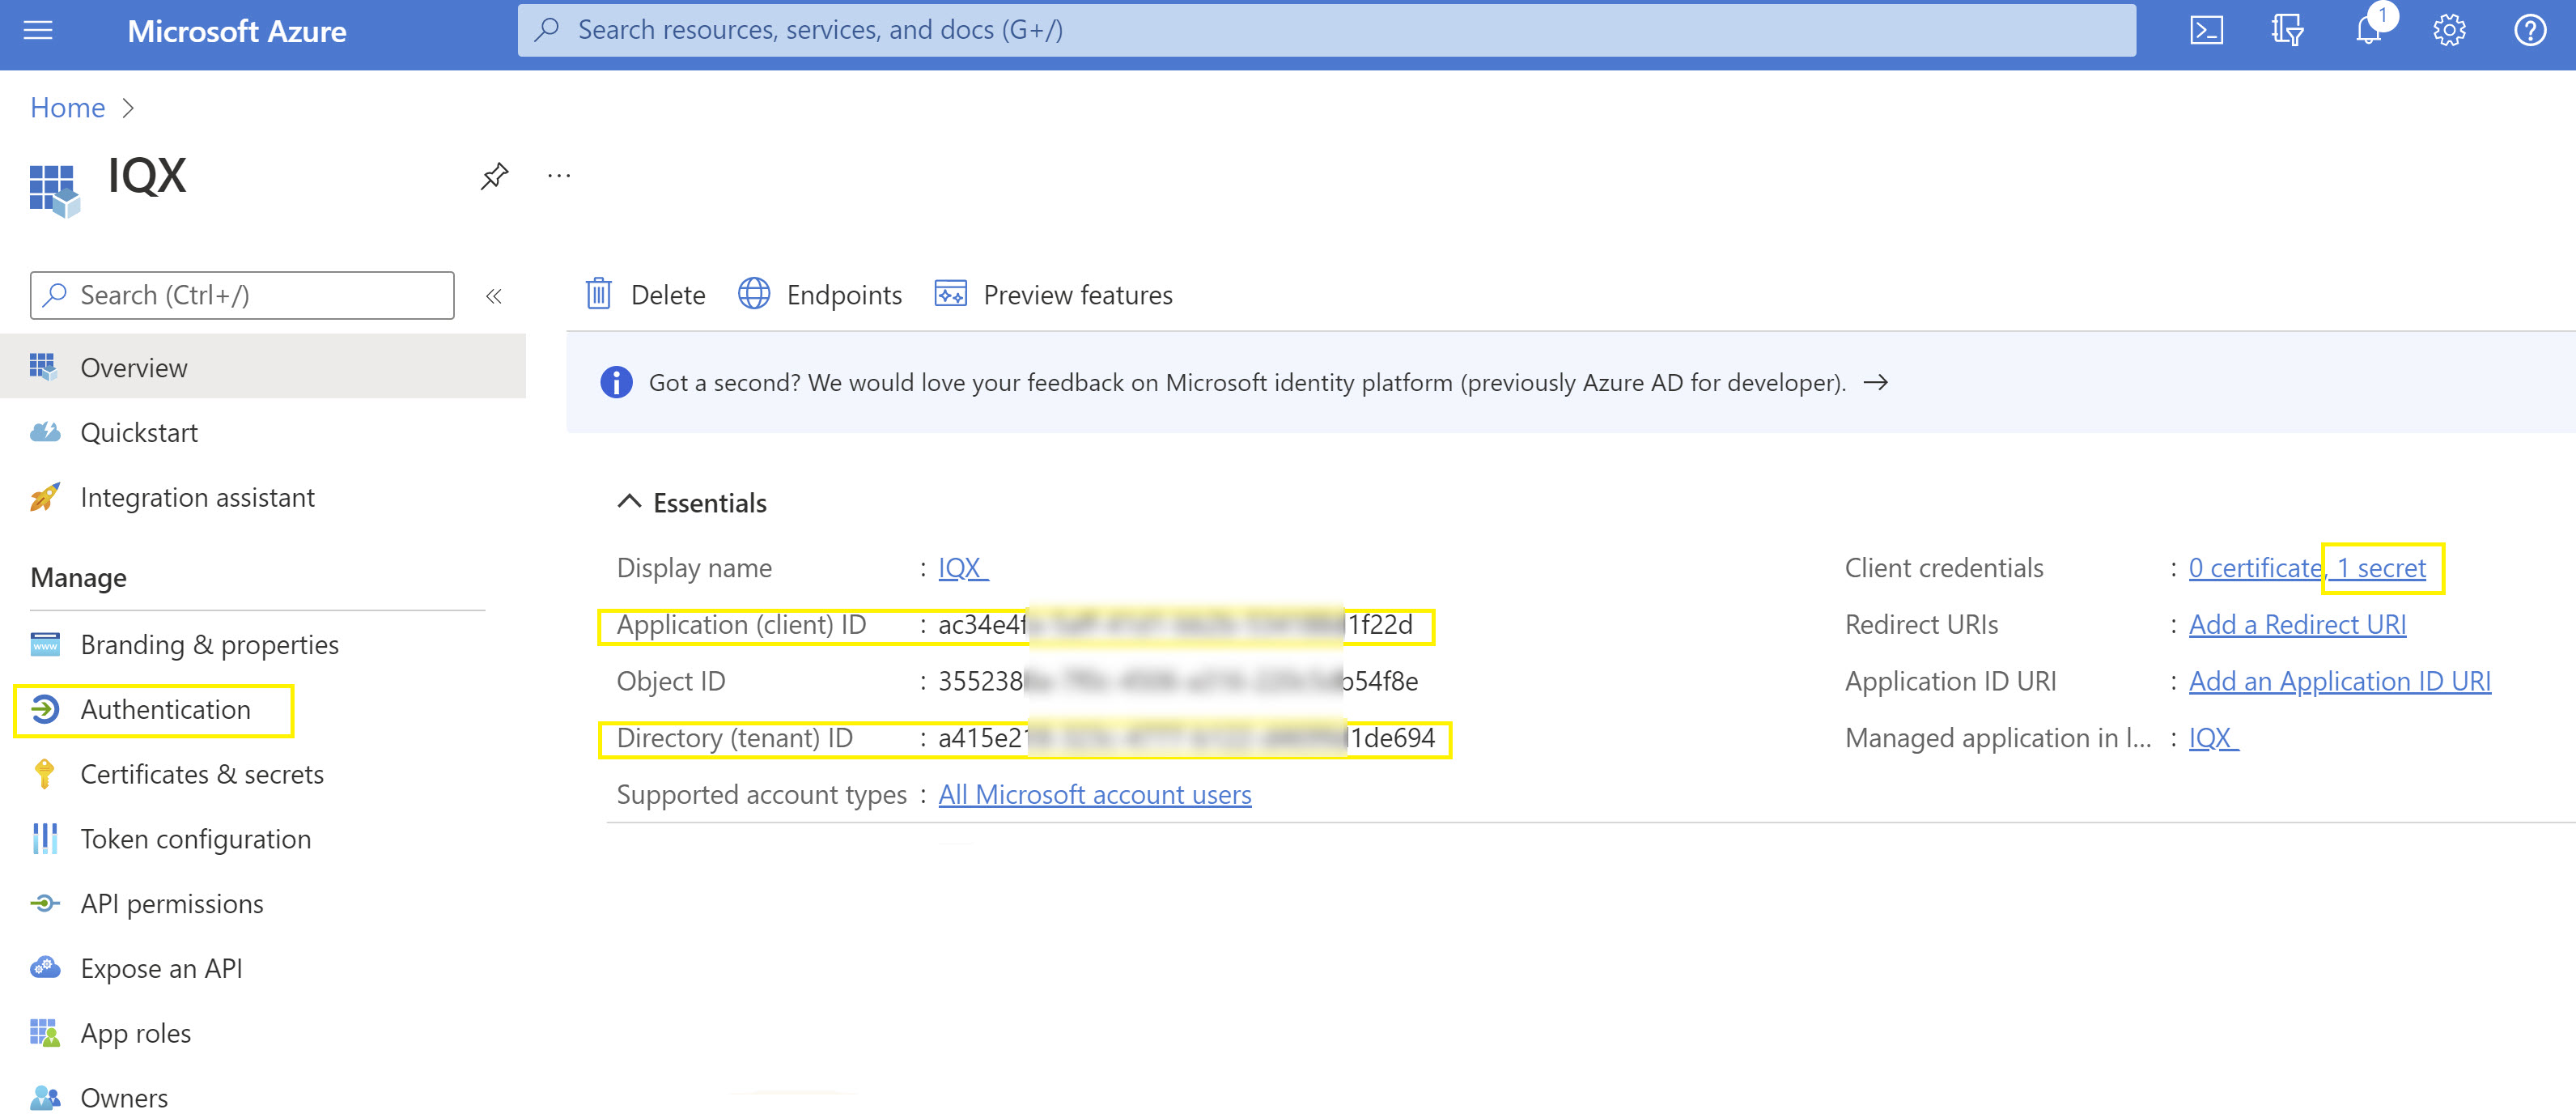The image size is (2576, 1118).
Task: Open Preview features from the toolbar
Action: coord(1053,295)
